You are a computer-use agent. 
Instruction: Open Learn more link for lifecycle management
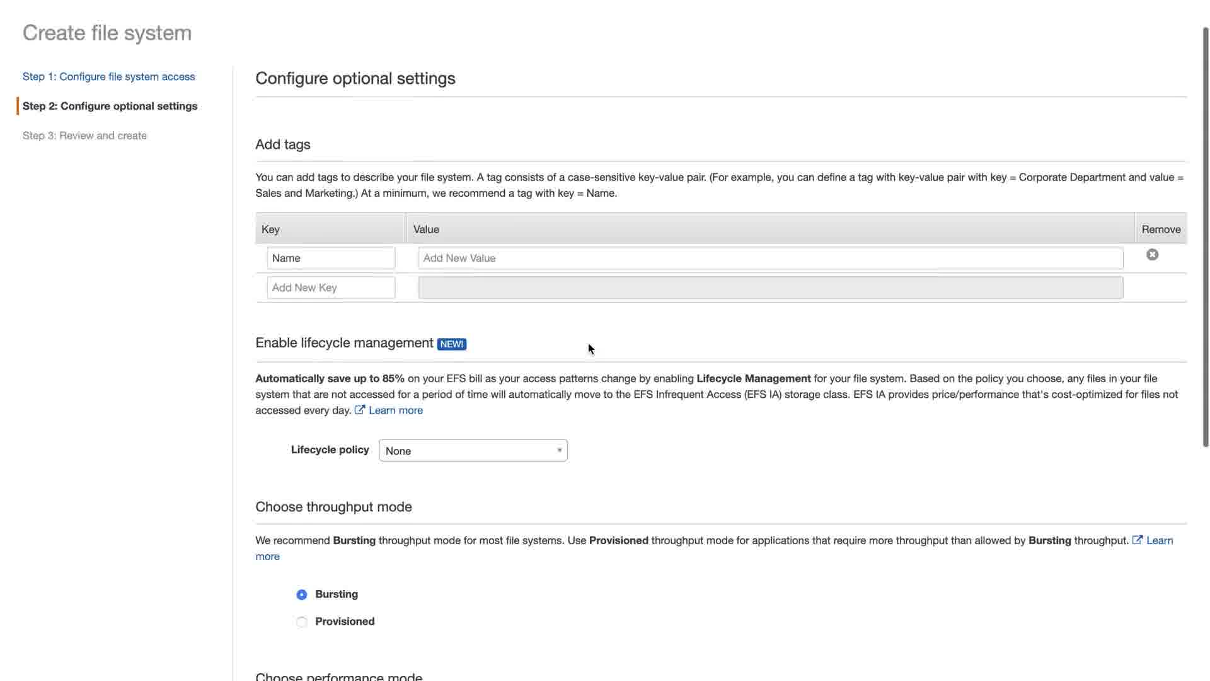click(396, 410)
